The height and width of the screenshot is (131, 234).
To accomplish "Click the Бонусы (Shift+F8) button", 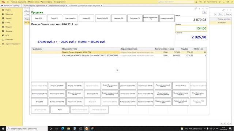I will click(102, 18).
